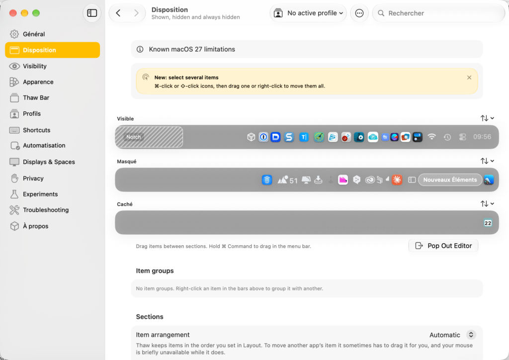509x360 pixels.
Task: Open the Général settings section
Action: pos(53,34)
